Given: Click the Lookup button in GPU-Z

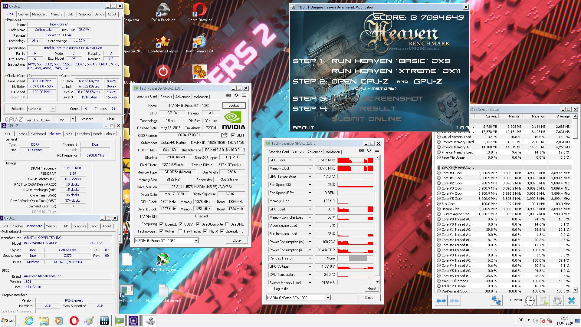Looking at the screenshot, I should [234, 105].
